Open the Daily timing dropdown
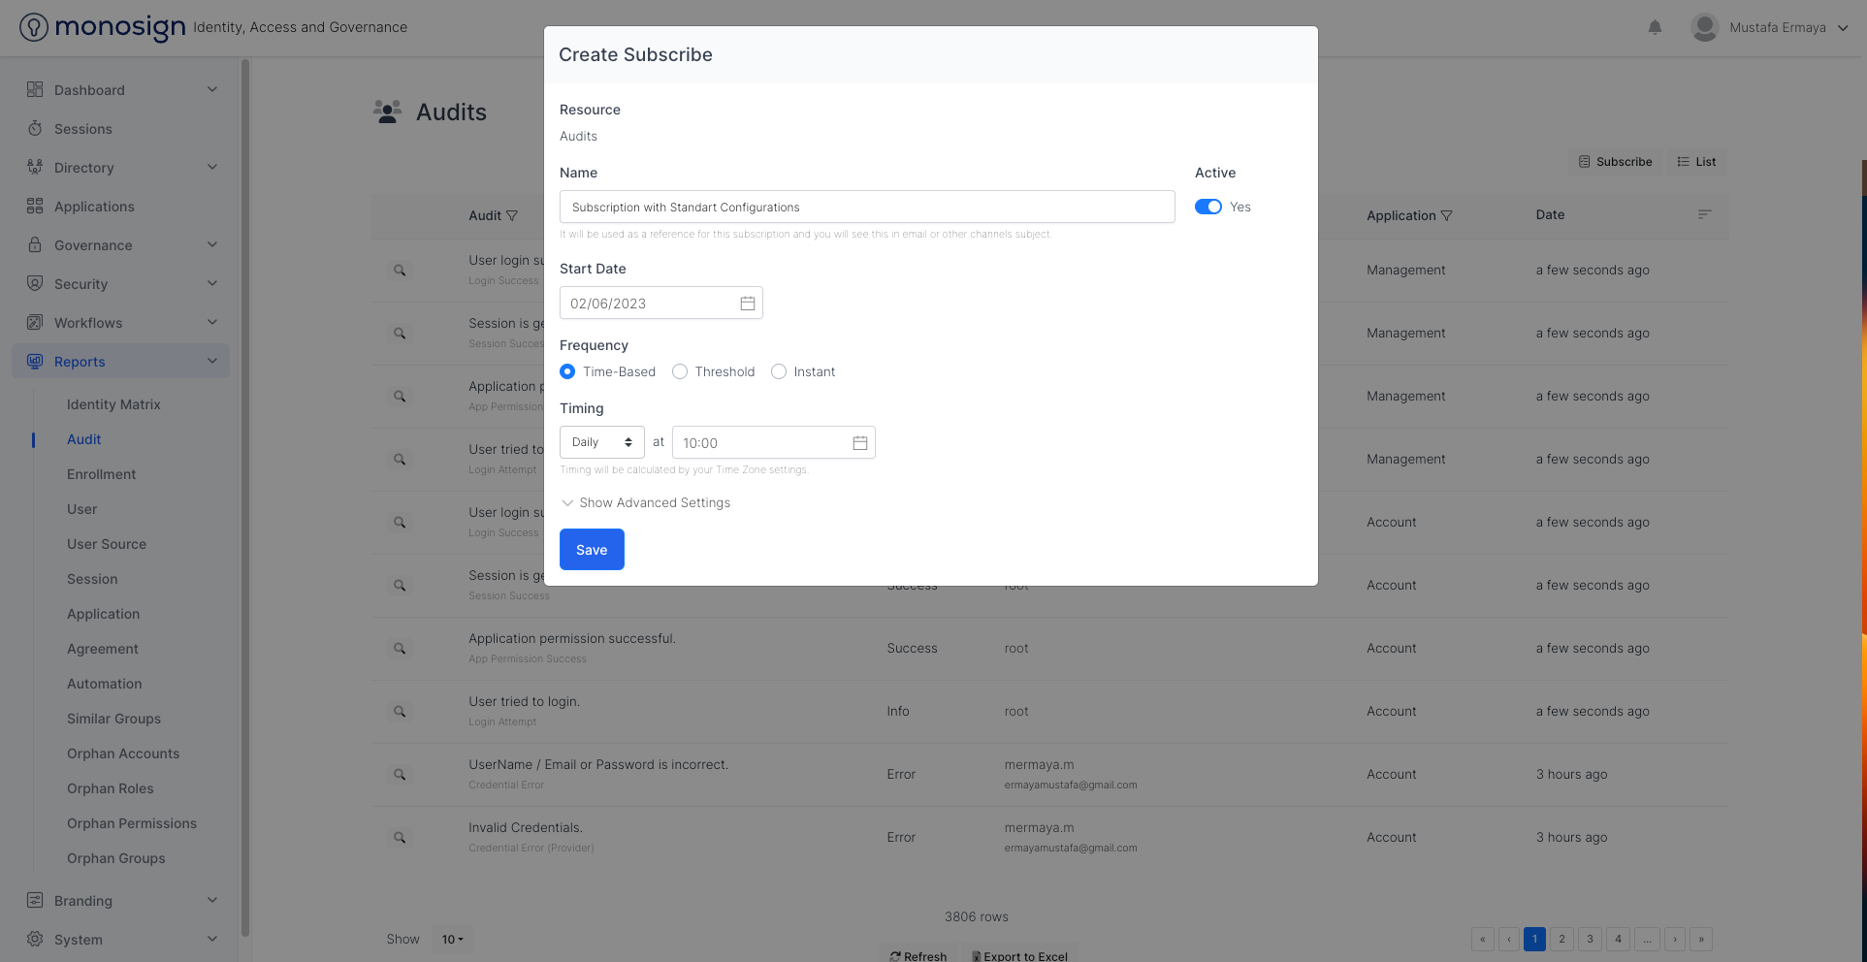Viewport: 1867px width, 962px height. (601, 442)
